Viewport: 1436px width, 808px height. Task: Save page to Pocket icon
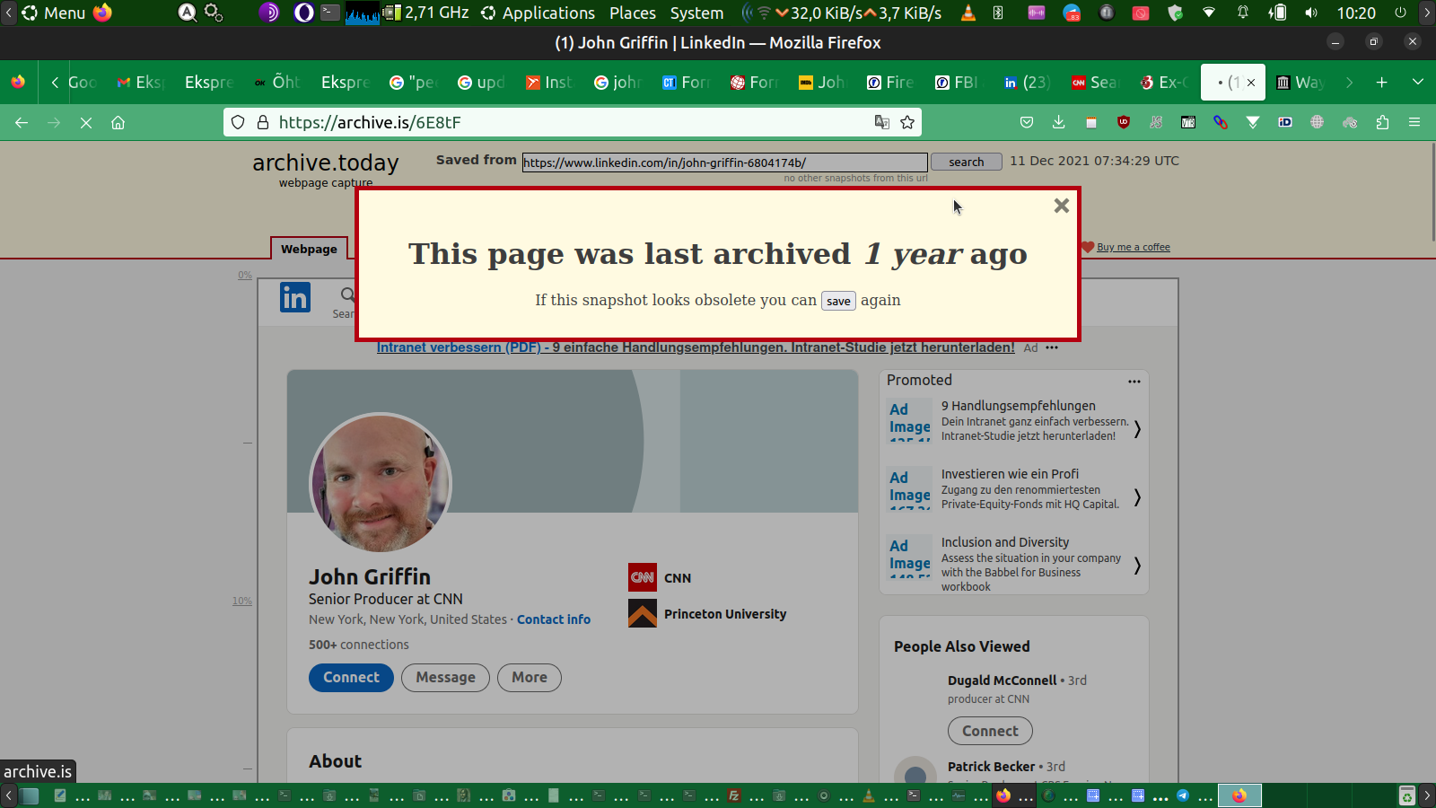[x=1027, y=122]
